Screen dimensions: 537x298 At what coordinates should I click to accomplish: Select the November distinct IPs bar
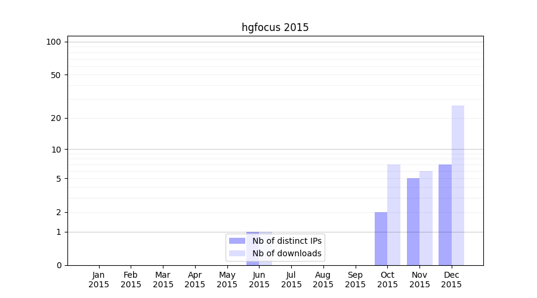click(413, 221)
